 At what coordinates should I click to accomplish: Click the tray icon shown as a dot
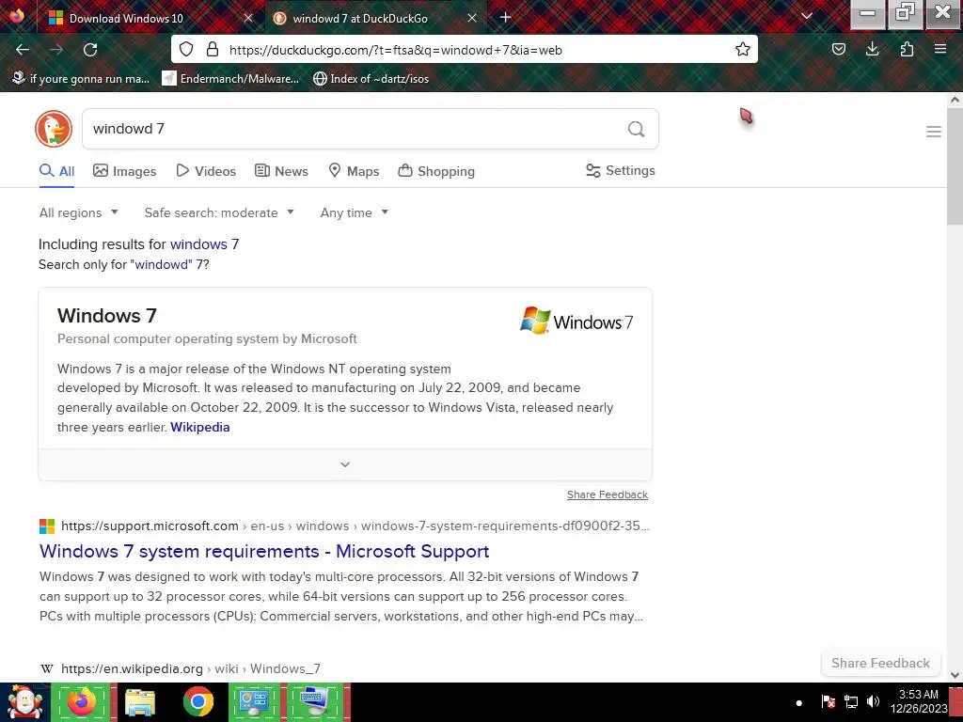[799, 703]
